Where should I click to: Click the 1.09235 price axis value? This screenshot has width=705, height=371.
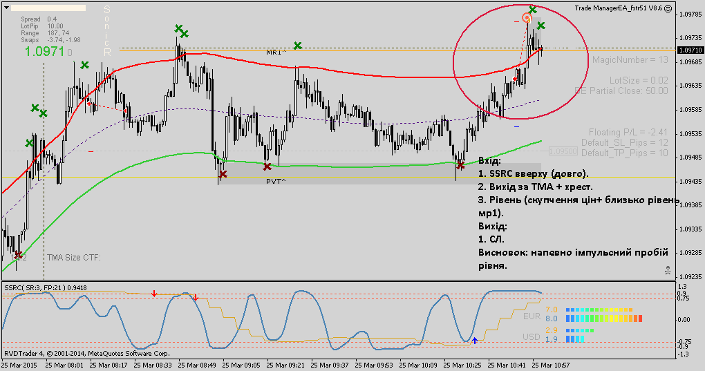[x=690, y=276]
